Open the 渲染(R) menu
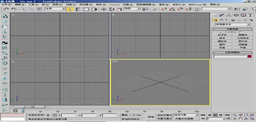 (x=164, y=5)
